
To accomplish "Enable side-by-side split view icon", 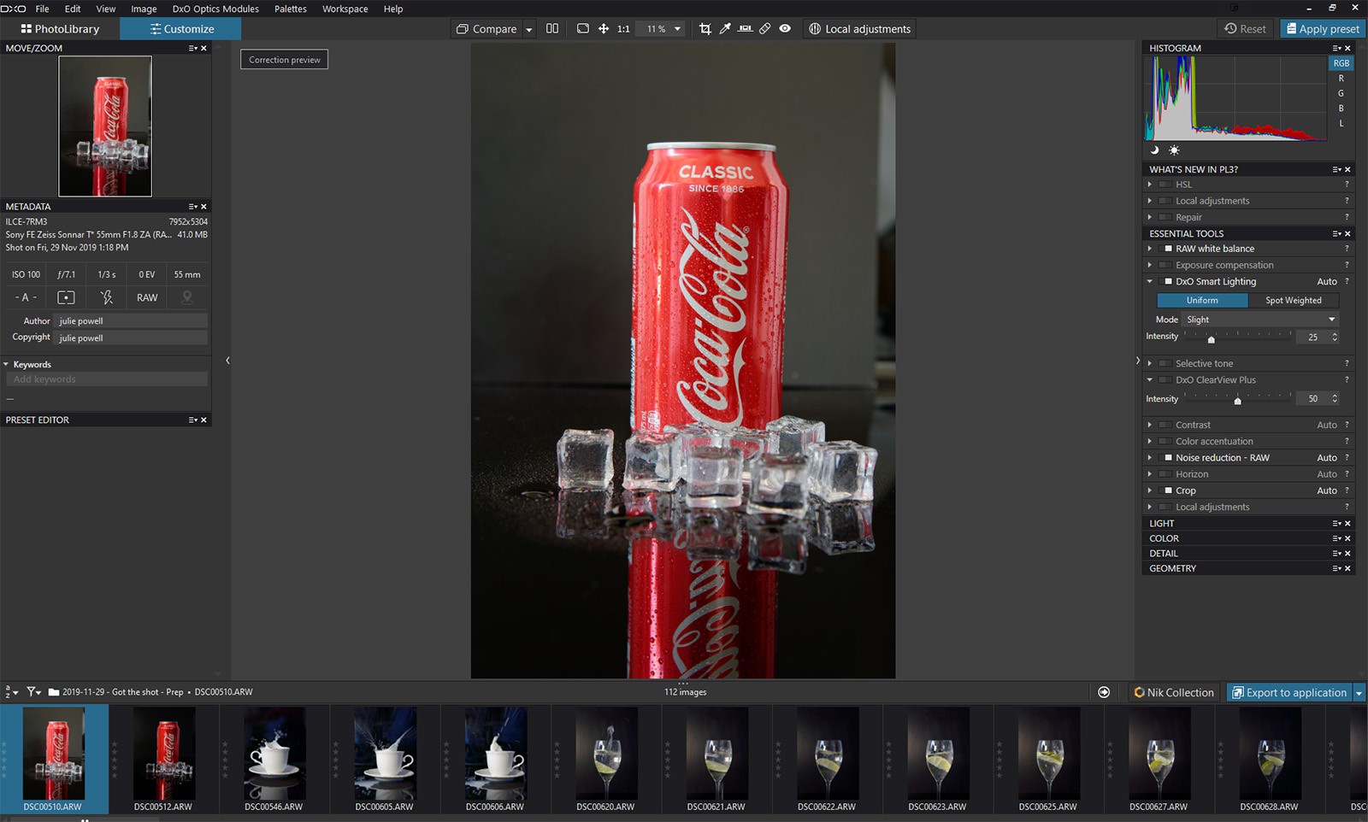I will [x=552, y=29].
